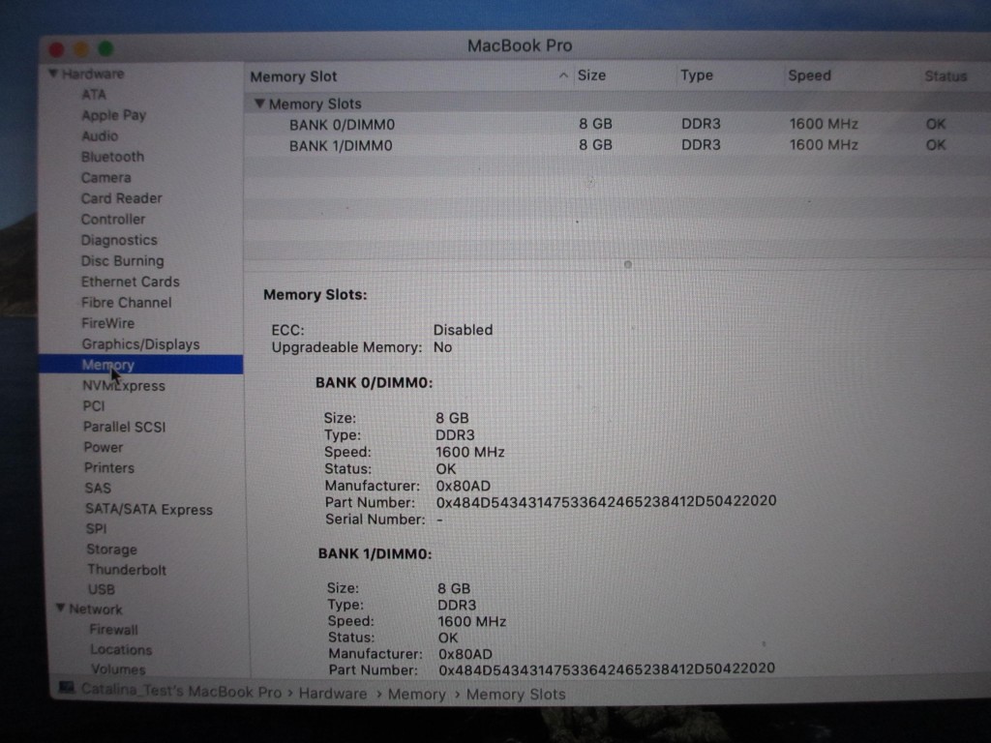The width and height of the screenshot is (991, 743).
Task: Toggle the sort-direction arrow in Memory Slot header
Action: tap(563, 75)
